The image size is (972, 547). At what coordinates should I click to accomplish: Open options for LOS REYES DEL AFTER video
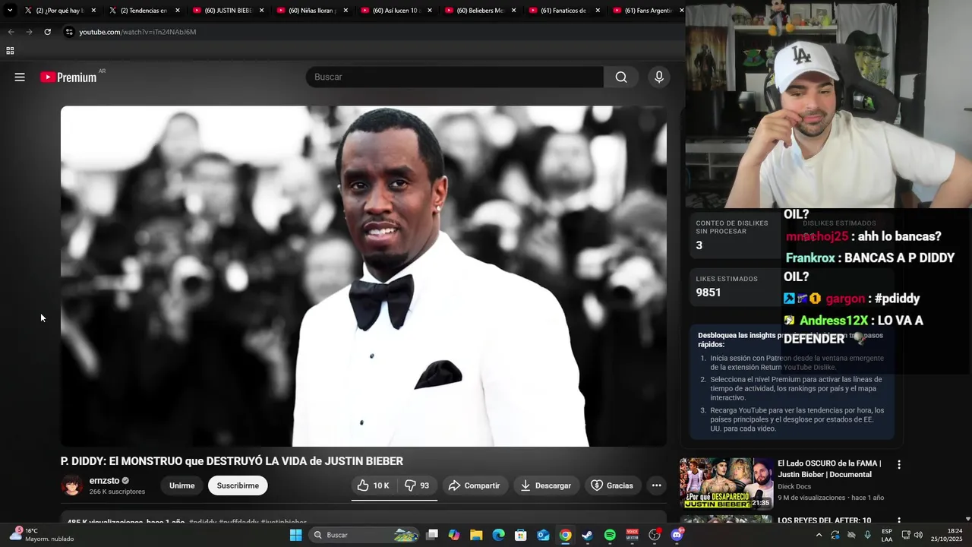point(899,521)
